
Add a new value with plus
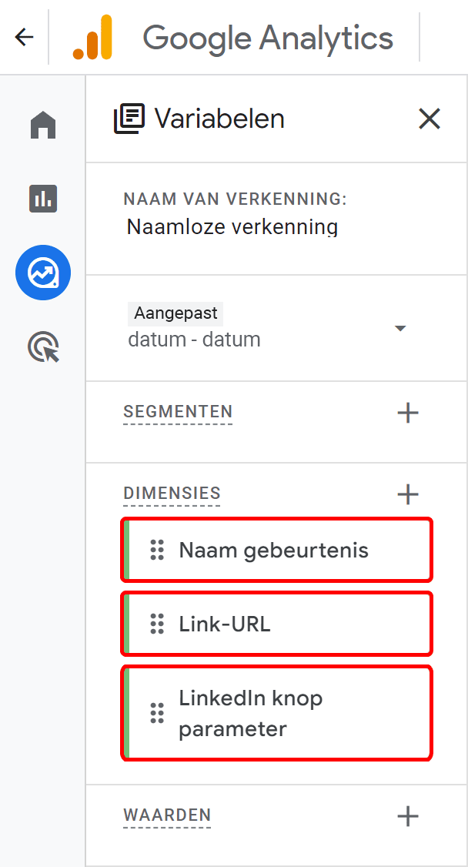click(407, 815)
